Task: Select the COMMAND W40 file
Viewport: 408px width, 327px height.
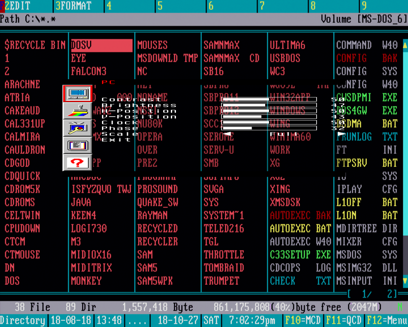Action: pyautogui.click(x=367, y=46)
